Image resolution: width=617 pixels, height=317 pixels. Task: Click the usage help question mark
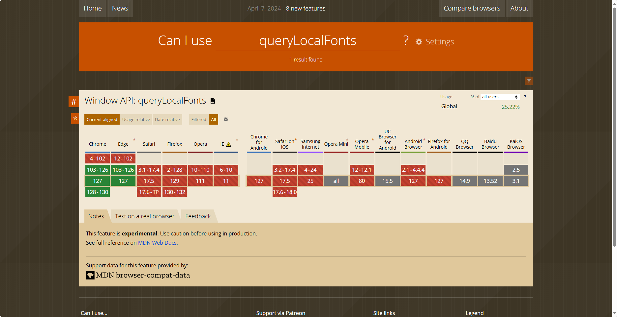pos(525,97)
